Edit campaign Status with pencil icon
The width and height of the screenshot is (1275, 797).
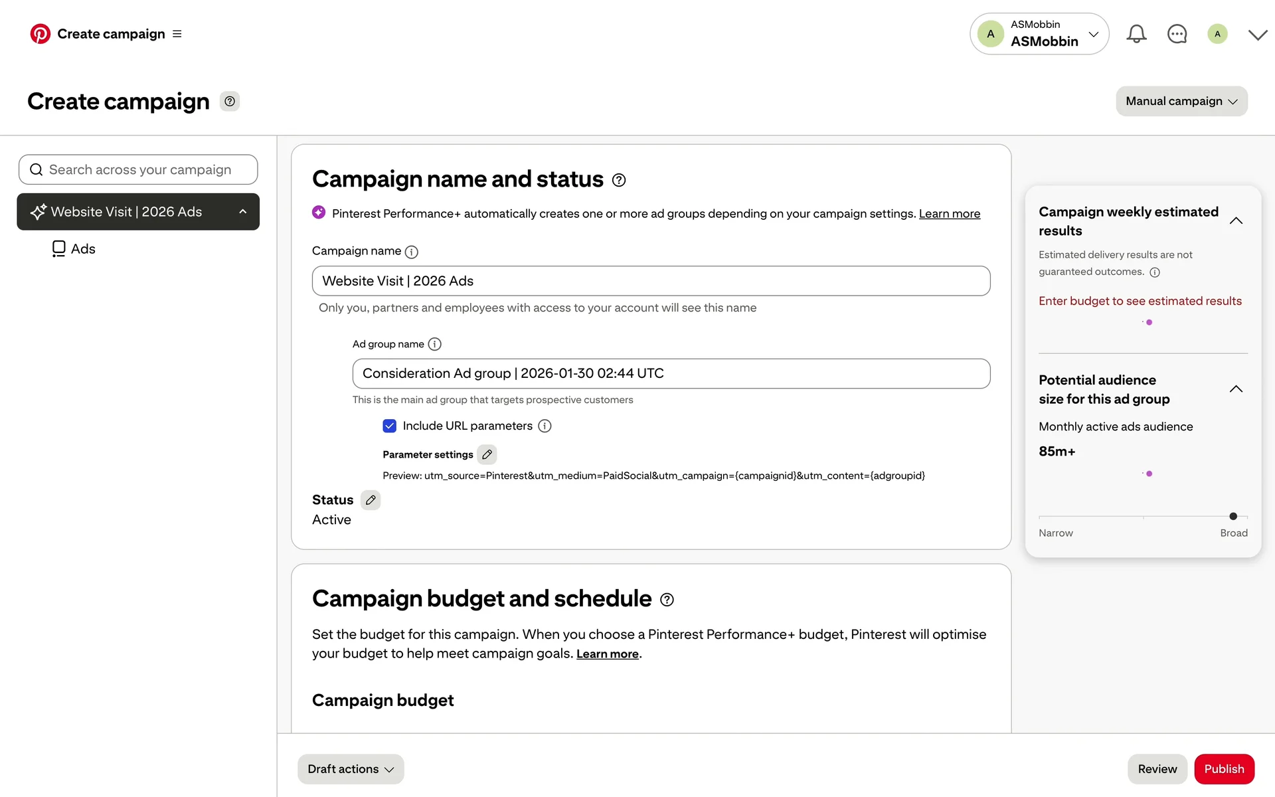(371, 500)
